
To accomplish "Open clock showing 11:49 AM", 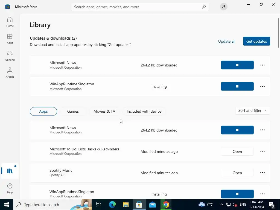I will point(256,205).
